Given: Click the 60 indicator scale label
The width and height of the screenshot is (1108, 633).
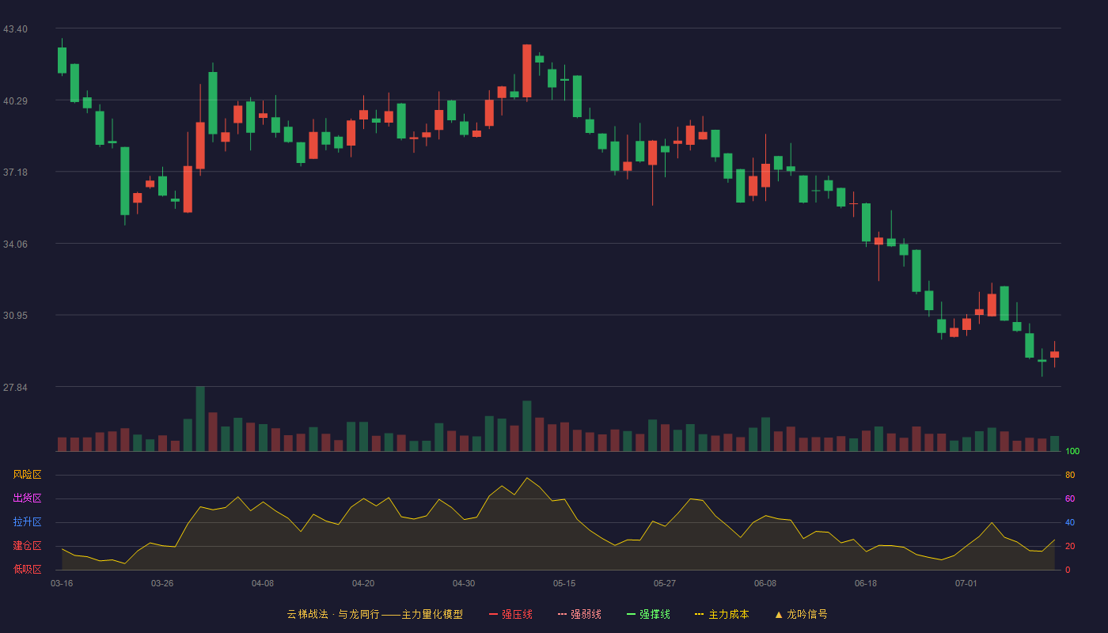Looking at the screenshot, I should [x=1070, y=498].
